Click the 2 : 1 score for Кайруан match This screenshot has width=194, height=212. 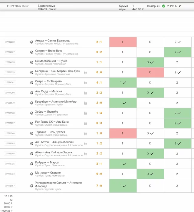point(99,164)
